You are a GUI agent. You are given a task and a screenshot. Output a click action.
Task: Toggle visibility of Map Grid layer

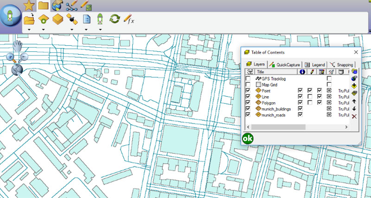(x=249, y=85)
